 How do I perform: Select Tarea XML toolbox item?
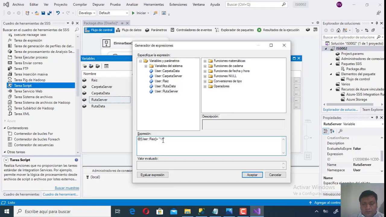[x=22, y=114]
